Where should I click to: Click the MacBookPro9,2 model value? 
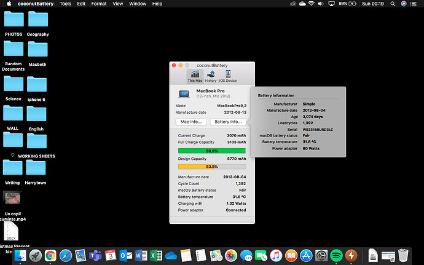coord(232,106)
